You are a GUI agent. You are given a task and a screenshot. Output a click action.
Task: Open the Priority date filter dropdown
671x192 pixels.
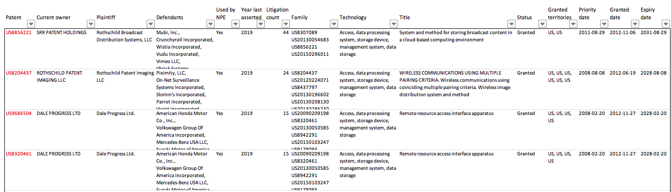point(604,24)
